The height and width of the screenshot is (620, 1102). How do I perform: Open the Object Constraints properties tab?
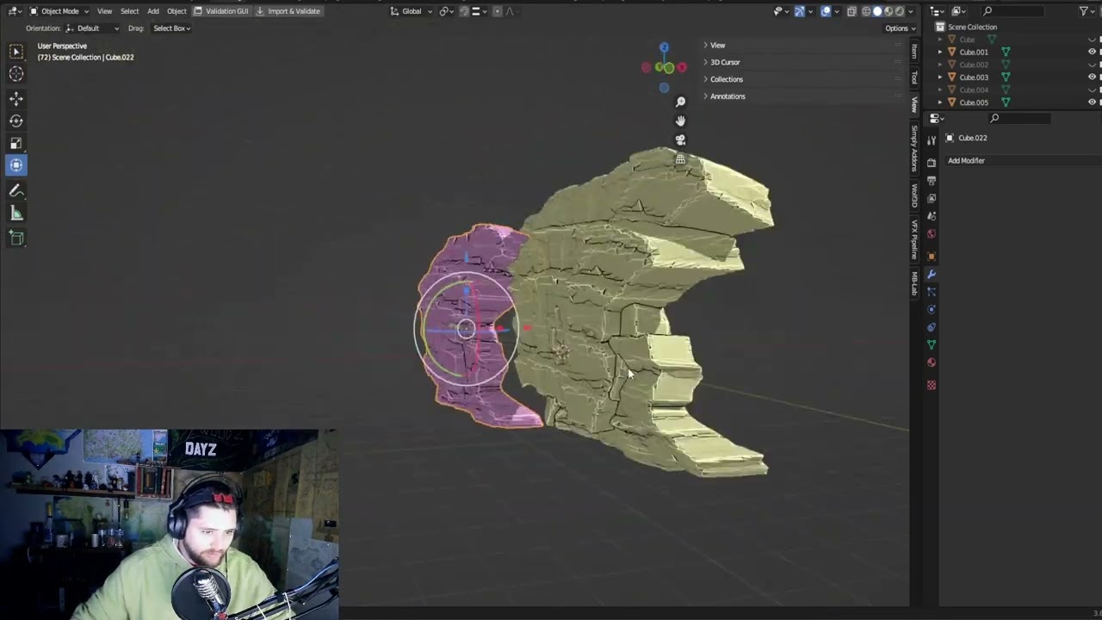coord(932,327)
